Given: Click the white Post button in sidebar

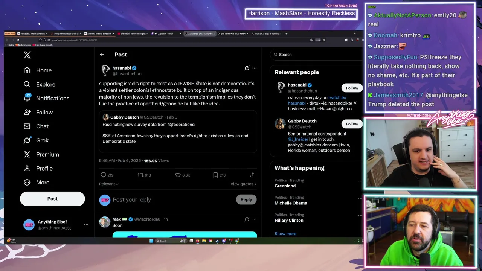Looking at the screenshot, I should pos(52,199).
